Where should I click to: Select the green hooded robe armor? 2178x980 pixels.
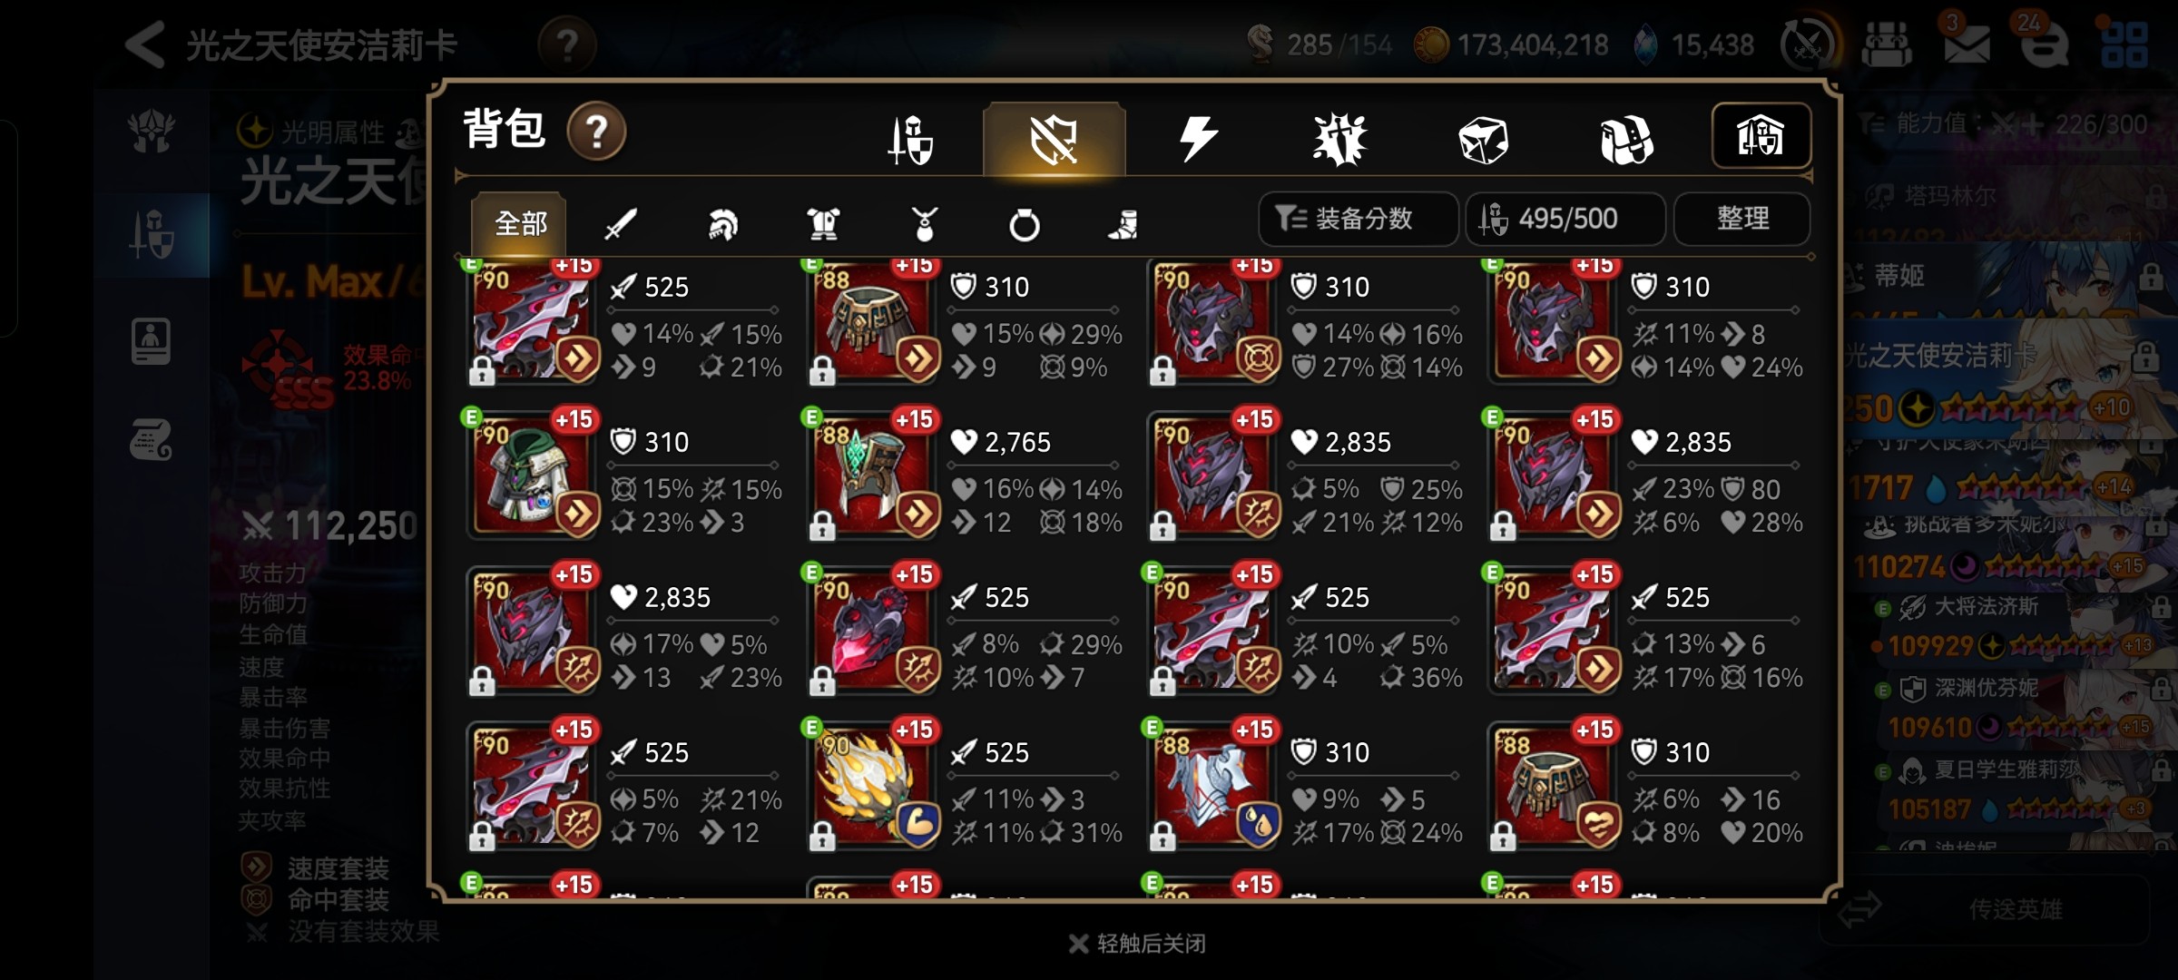532,475
